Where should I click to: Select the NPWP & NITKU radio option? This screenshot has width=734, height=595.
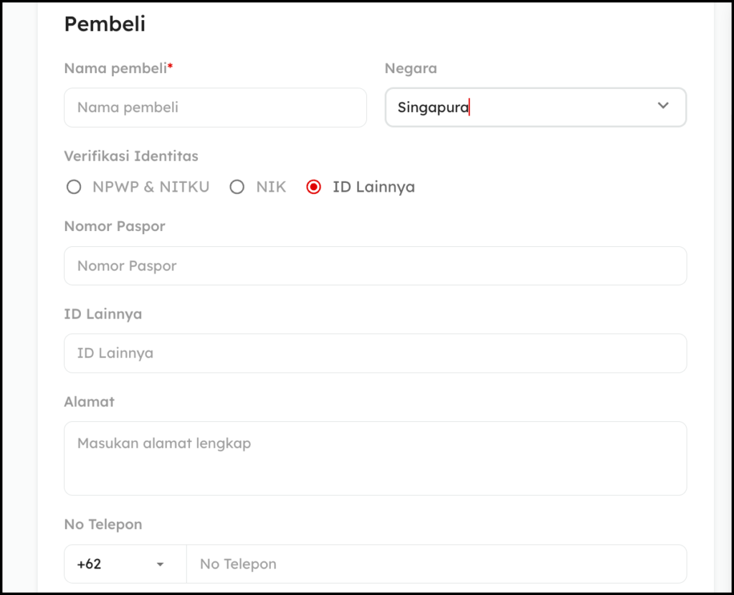[x=74, y=187]
